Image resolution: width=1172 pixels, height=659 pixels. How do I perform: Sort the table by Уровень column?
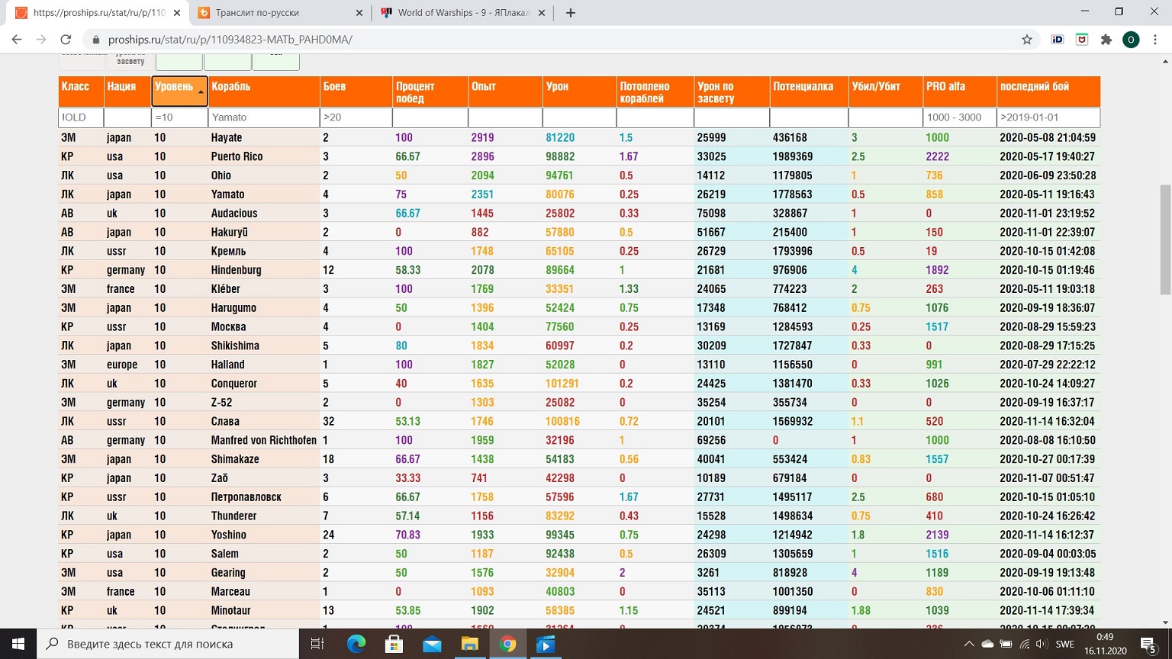tap(179, 92)
